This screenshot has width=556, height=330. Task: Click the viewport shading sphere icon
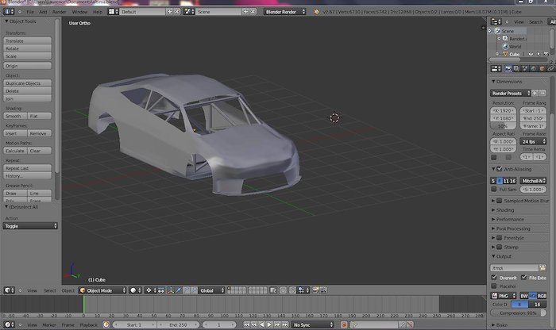pos(134,290)
